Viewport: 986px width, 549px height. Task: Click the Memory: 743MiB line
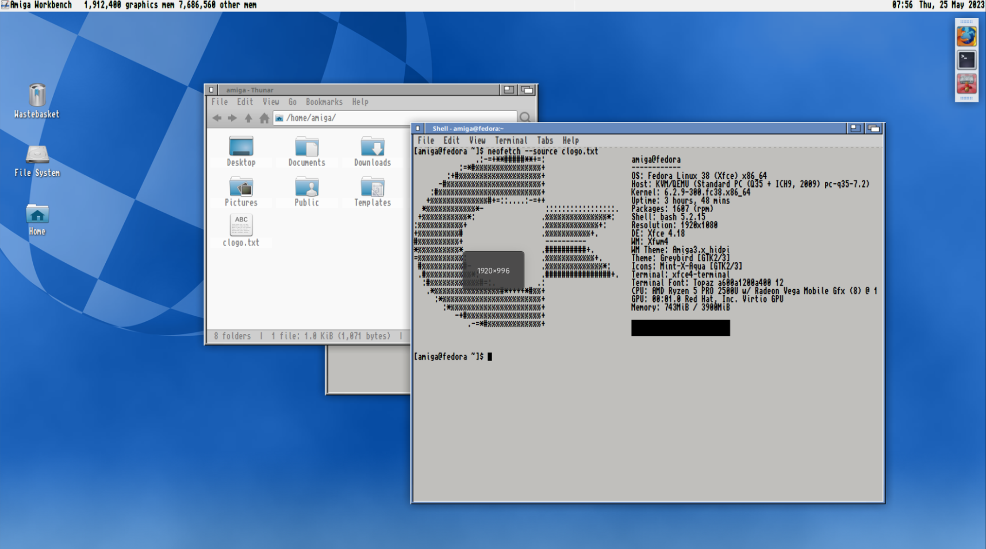[681, 308]
